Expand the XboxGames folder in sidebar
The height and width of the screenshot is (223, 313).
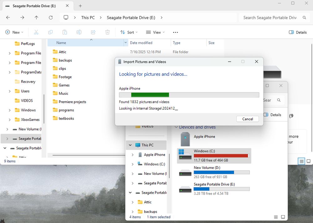coord(10,120)
